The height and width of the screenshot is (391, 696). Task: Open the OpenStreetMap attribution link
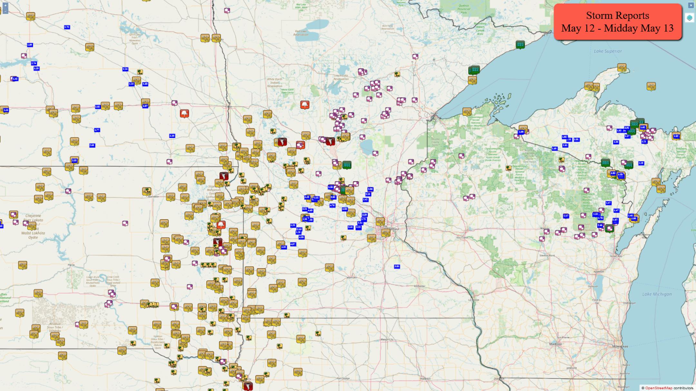click(658, 388)
